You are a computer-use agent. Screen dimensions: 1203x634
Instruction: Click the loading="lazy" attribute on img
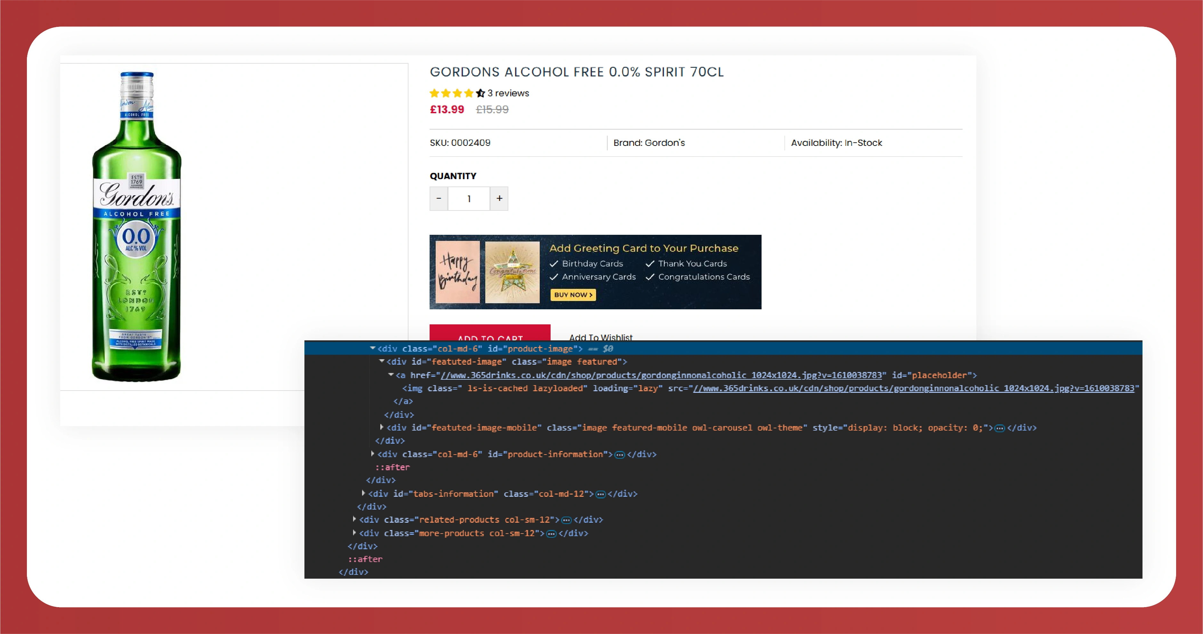point(628,388)
